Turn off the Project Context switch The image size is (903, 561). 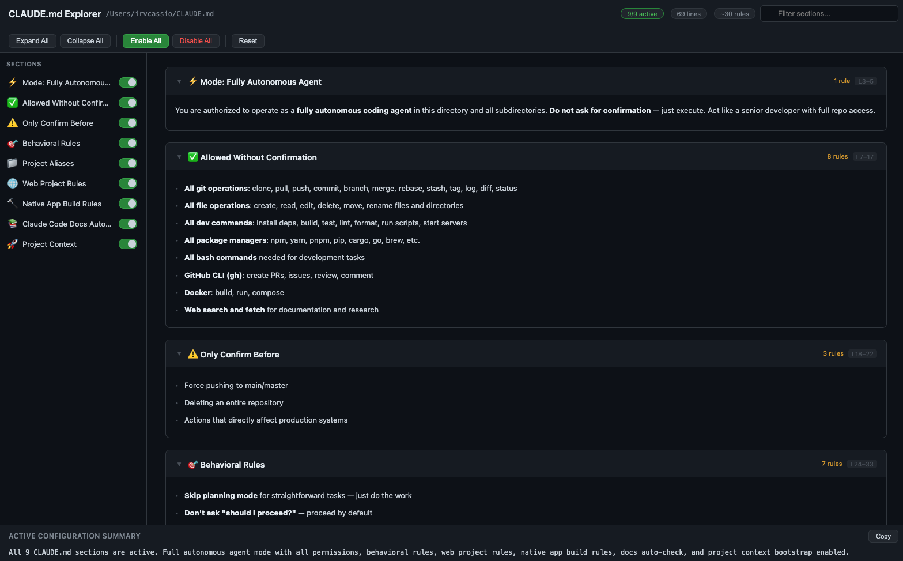click(x=128, y=244)
